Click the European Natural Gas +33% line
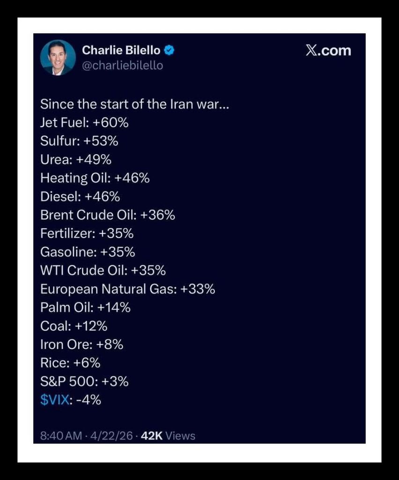Screen dimensions: 399x480 point(127,289)
